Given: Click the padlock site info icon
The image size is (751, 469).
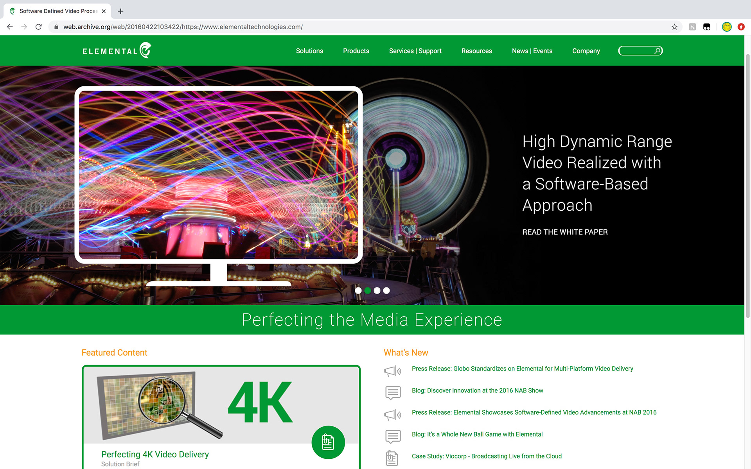Looking at the screenshot, I should click(56, 27).
